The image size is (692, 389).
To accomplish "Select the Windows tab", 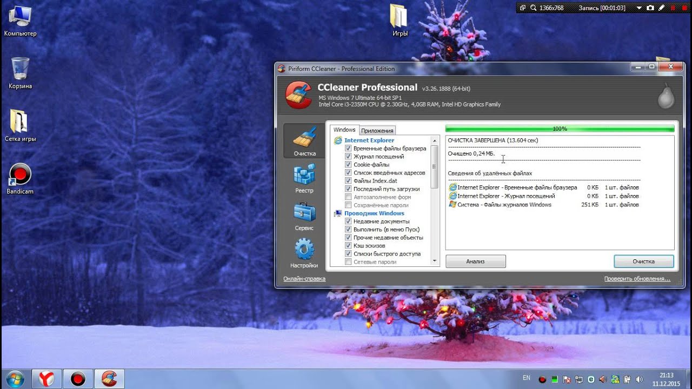I will pyautogui.click(x=344, y=130).
